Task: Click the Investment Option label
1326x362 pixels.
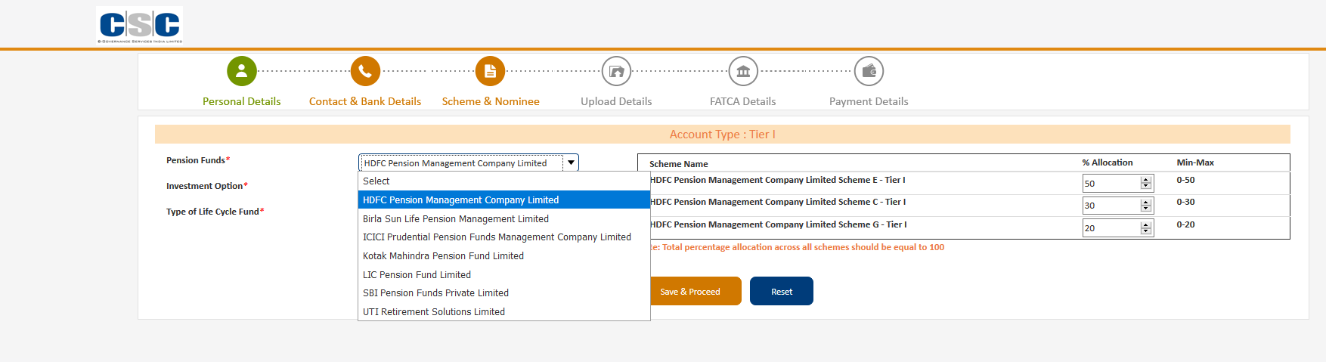Action: pos(207,186)
